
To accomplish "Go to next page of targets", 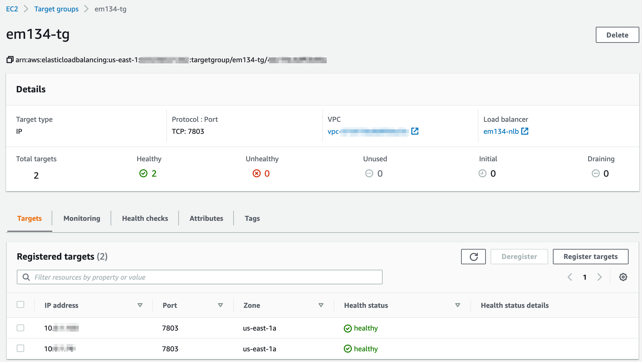I will [600, 277].
